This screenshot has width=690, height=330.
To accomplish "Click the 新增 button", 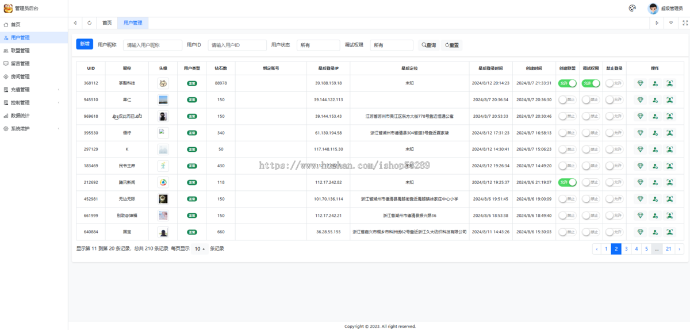I will pos(85,44).
